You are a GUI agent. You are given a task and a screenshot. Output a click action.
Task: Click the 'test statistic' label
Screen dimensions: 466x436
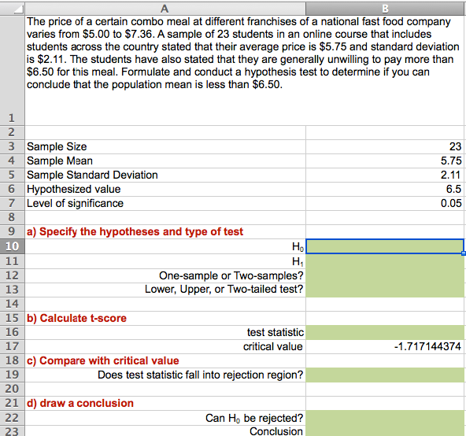[276, 332]
